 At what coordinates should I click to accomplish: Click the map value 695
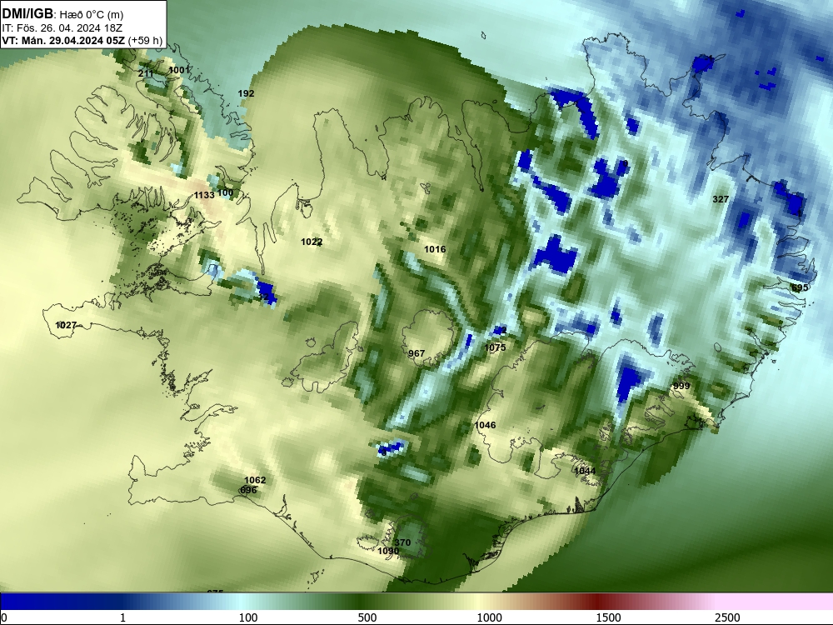point(800,287)
